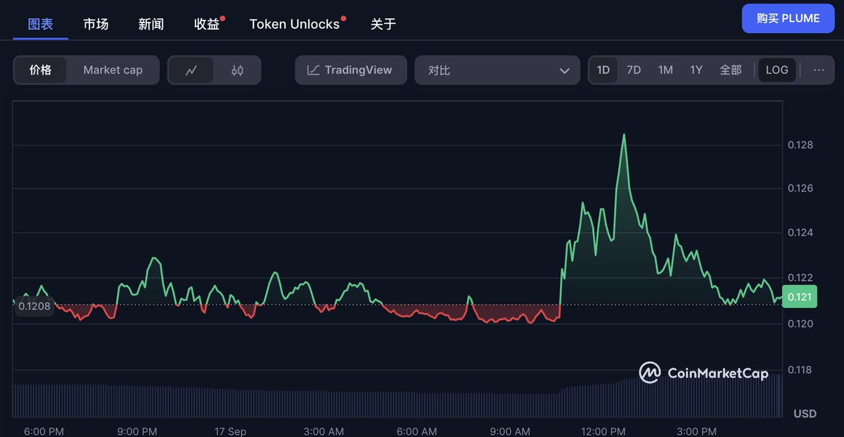The width and height of the screenshot is (844, 437).
Task: Open the Token Unlocks tab
Action: coord(295,24)
